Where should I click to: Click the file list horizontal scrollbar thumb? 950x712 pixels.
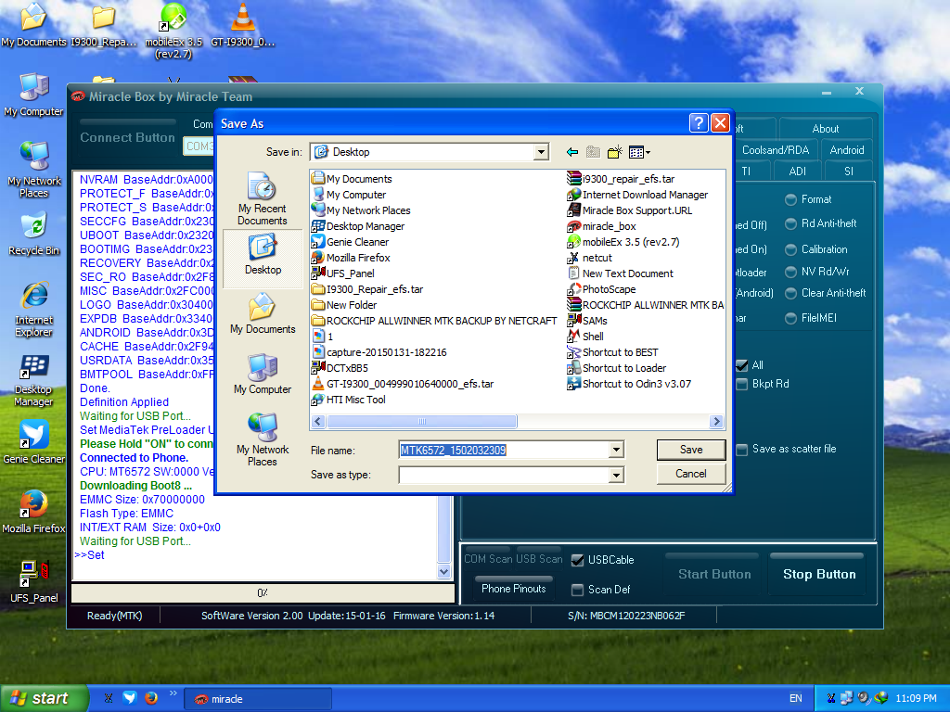point(422,422)
